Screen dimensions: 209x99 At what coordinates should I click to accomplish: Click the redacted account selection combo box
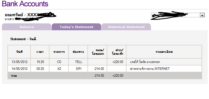[x=178, y=15]
